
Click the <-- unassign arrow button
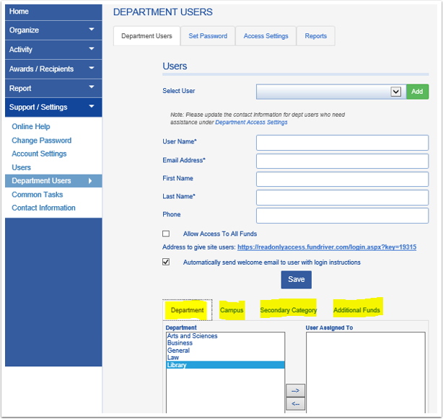(x=295, y=404)
